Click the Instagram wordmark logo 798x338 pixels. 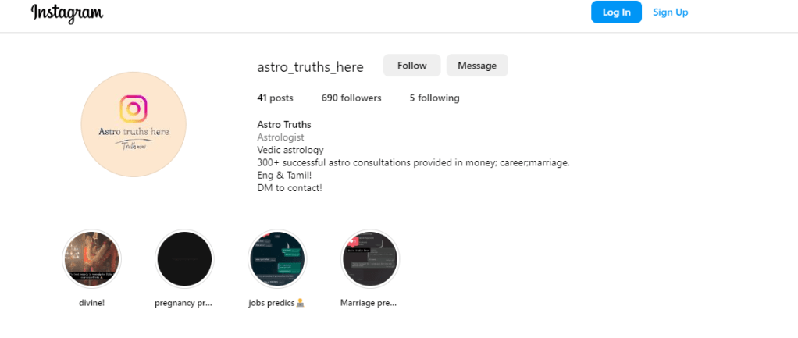[67, 13]
